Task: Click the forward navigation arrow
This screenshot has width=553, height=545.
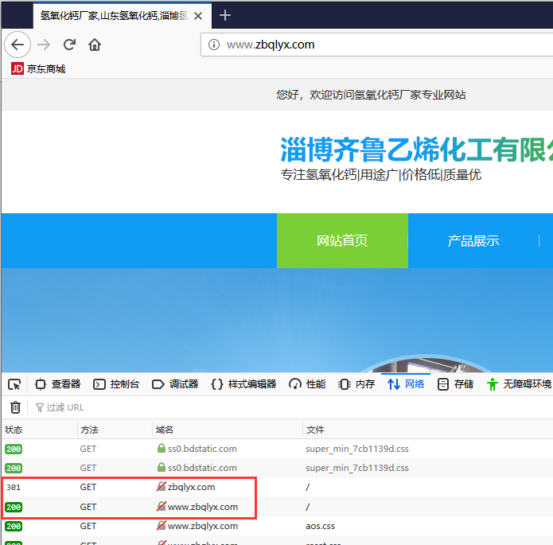Action: tap(44, 45)
